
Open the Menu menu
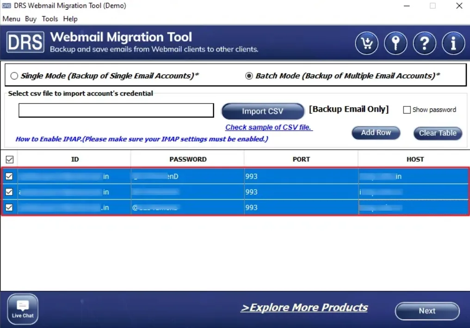[x=11, y=19]
